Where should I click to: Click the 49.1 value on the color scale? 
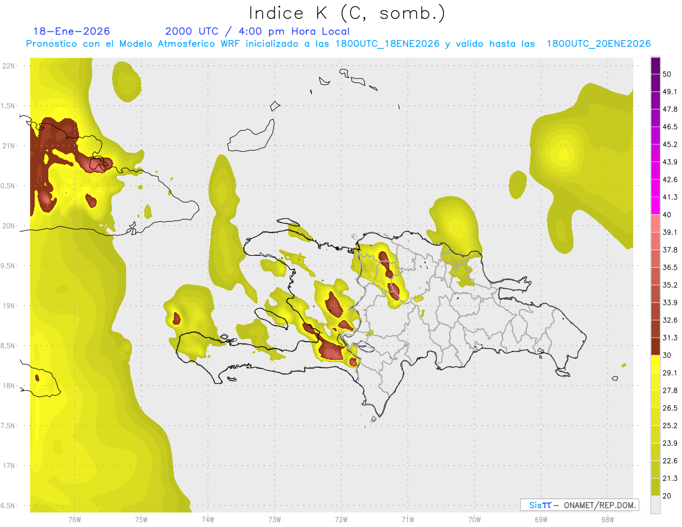pos(670,92)
